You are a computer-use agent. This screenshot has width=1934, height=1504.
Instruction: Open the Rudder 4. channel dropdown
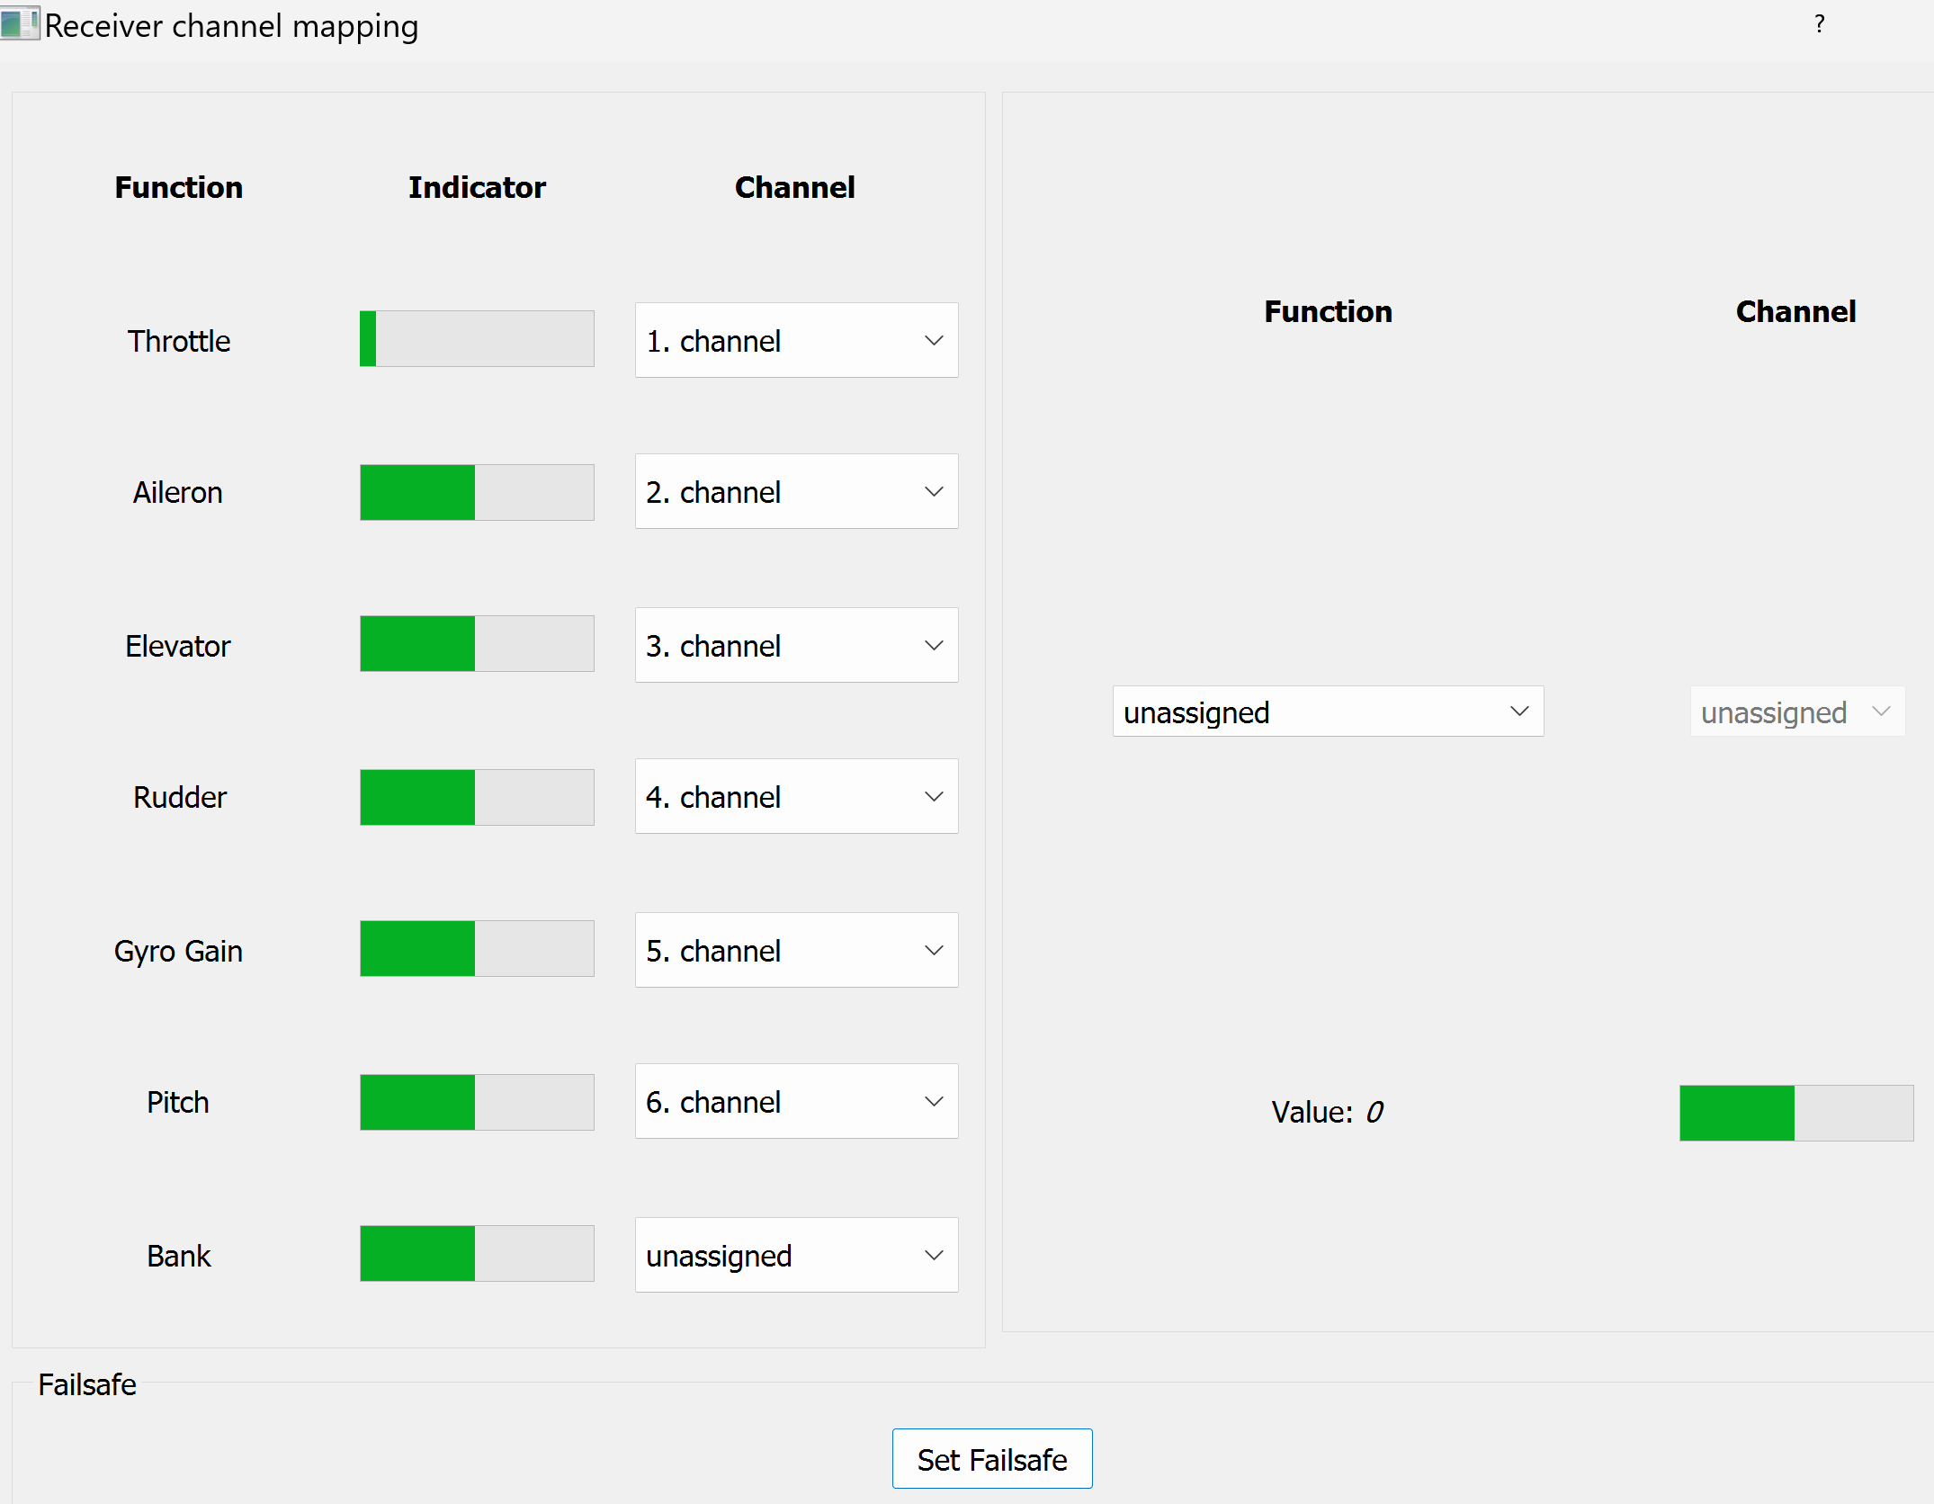(x=796, y=797)
